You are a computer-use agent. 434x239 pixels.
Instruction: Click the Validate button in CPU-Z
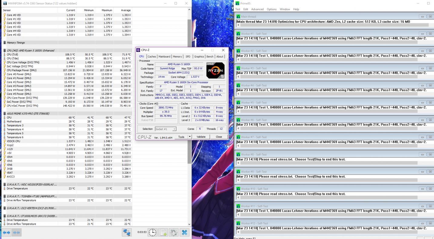click(201, 137)
